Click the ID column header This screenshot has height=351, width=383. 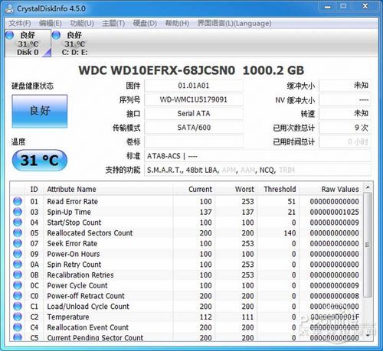pos(34,189)
